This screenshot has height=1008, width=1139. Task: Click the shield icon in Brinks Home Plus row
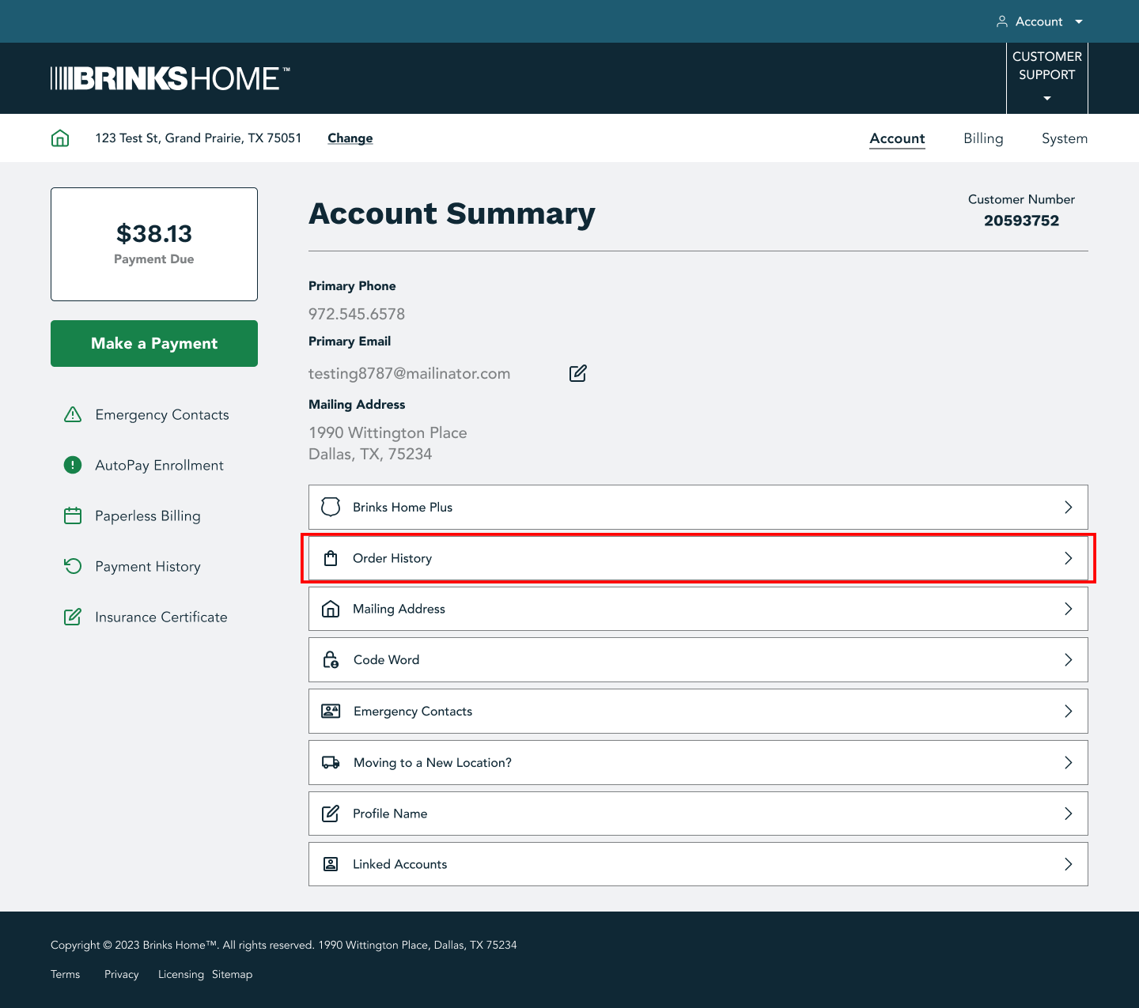[331, 507]
